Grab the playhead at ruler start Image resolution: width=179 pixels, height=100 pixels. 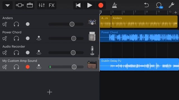[100, 12]
